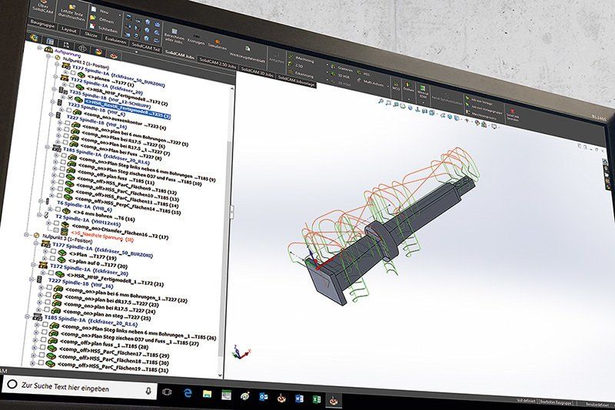This screenshot has height=410, width=615.
Task: Open Microsoft Edge from the taskbar
Action: point(188,394)
